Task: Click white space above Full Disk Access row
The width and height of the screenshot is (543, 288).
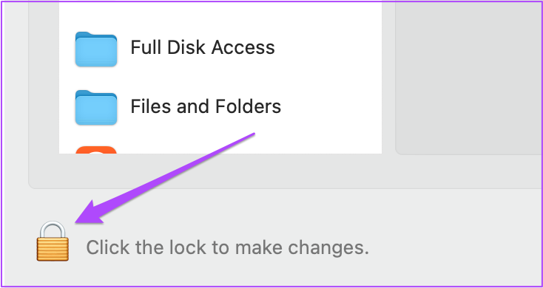Action: [220, 14]
